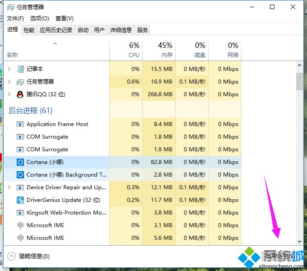Expand the Device Driver Repair process group
The height and width of the screenshot is (271, 307).
click(9, 187)
